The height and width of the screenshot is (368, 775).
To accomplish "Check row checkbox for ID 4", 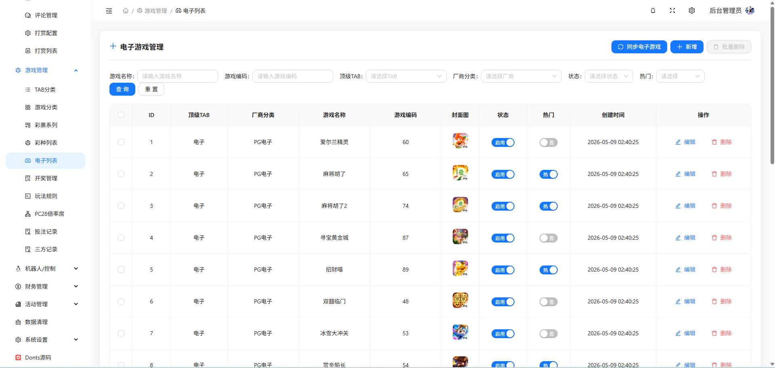I will click(x=121, y=238).
